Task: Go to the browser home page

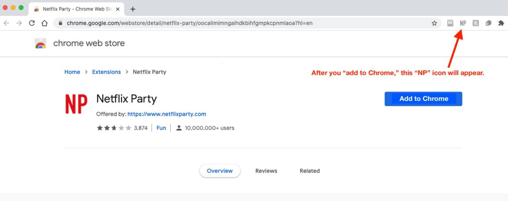Action: pos(45,23)
